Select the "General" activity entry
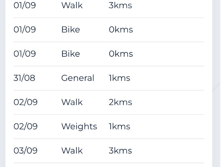 tap(78, 78)
